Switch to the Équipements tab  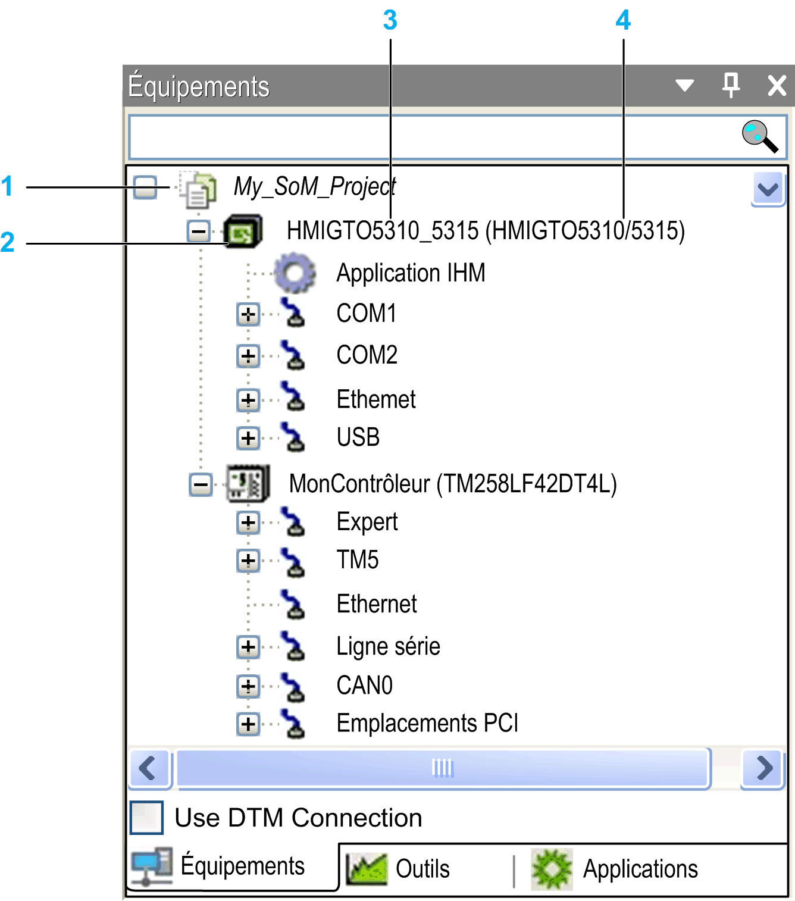[233, 867]
